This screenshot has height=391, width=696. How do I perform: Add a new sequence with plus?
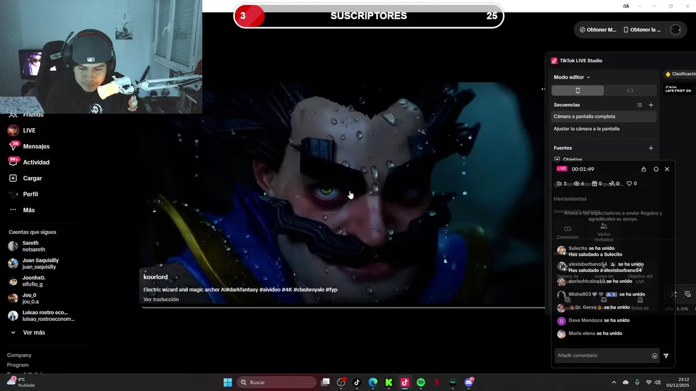click(651, 105)
